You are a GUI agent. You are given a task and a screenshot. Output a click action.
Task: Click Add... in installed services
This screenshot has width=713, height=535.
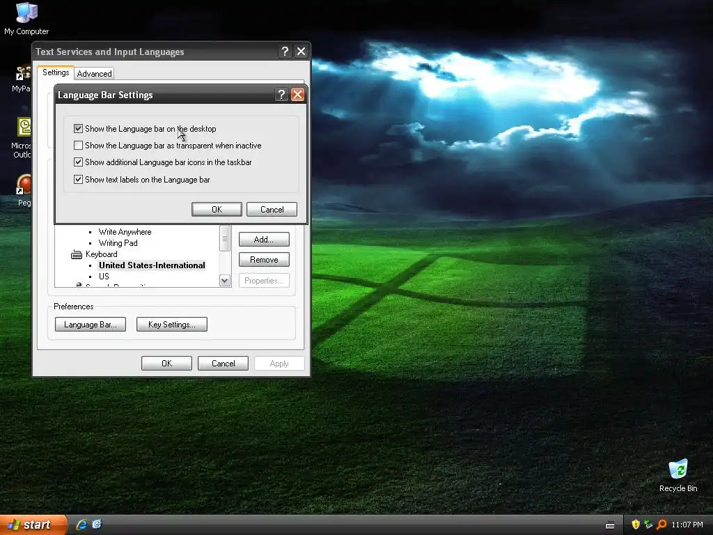264,240
